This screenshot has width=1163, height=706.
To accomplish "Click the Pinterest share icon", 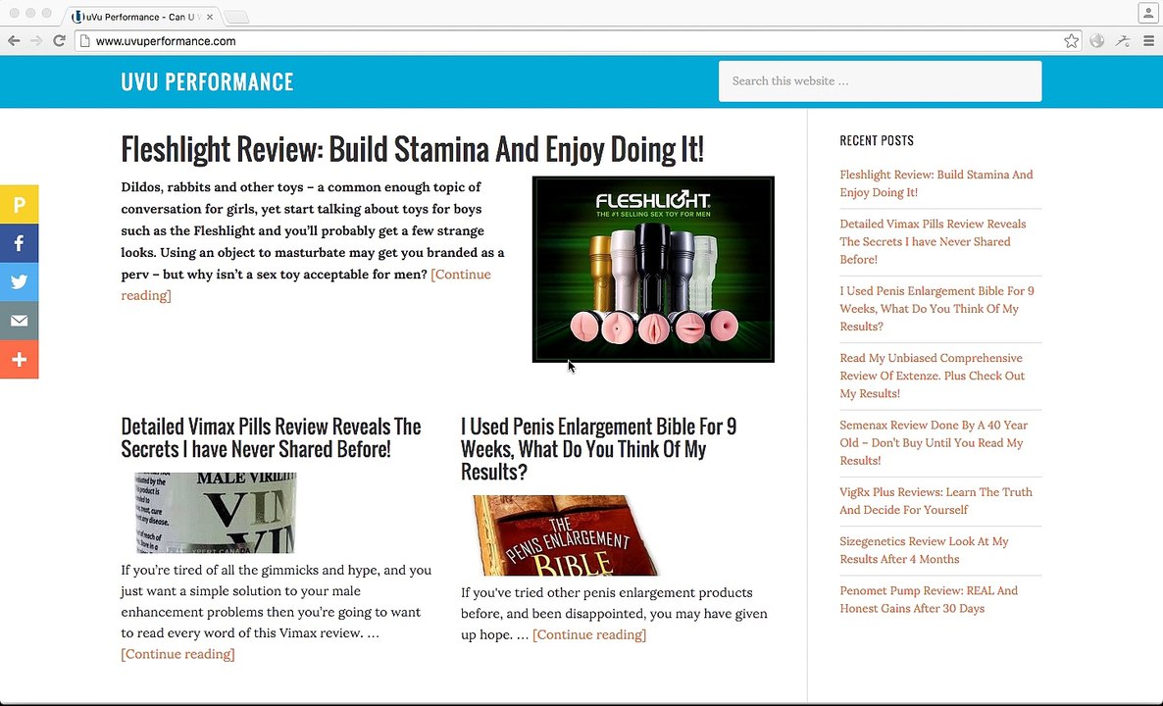I will [20, 205].
